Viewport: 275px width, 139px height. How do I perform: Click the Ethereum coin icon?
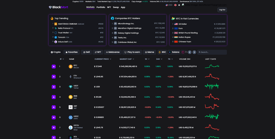click(70, 77)
